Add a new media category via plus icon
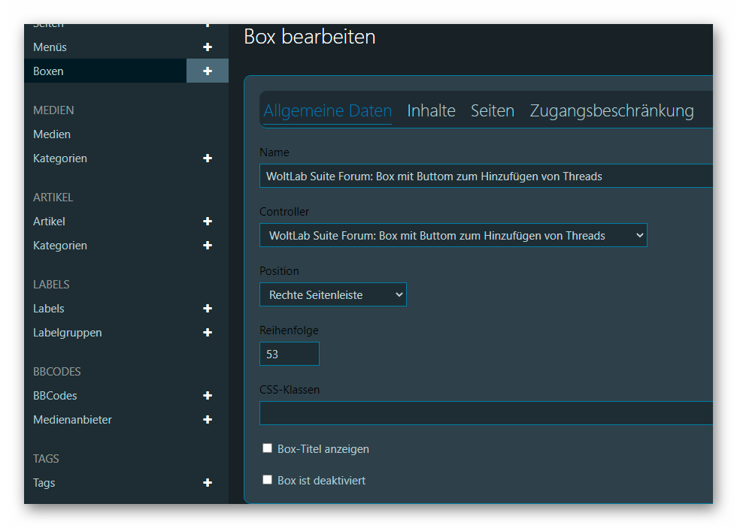Viewport: 737px width, 528px height. (x=208, y=158)
